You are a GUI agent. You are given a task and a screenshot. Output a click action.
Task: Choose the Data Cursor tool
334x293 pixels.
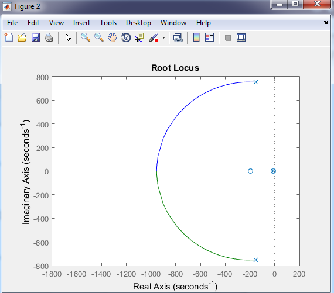click(139, 37)
